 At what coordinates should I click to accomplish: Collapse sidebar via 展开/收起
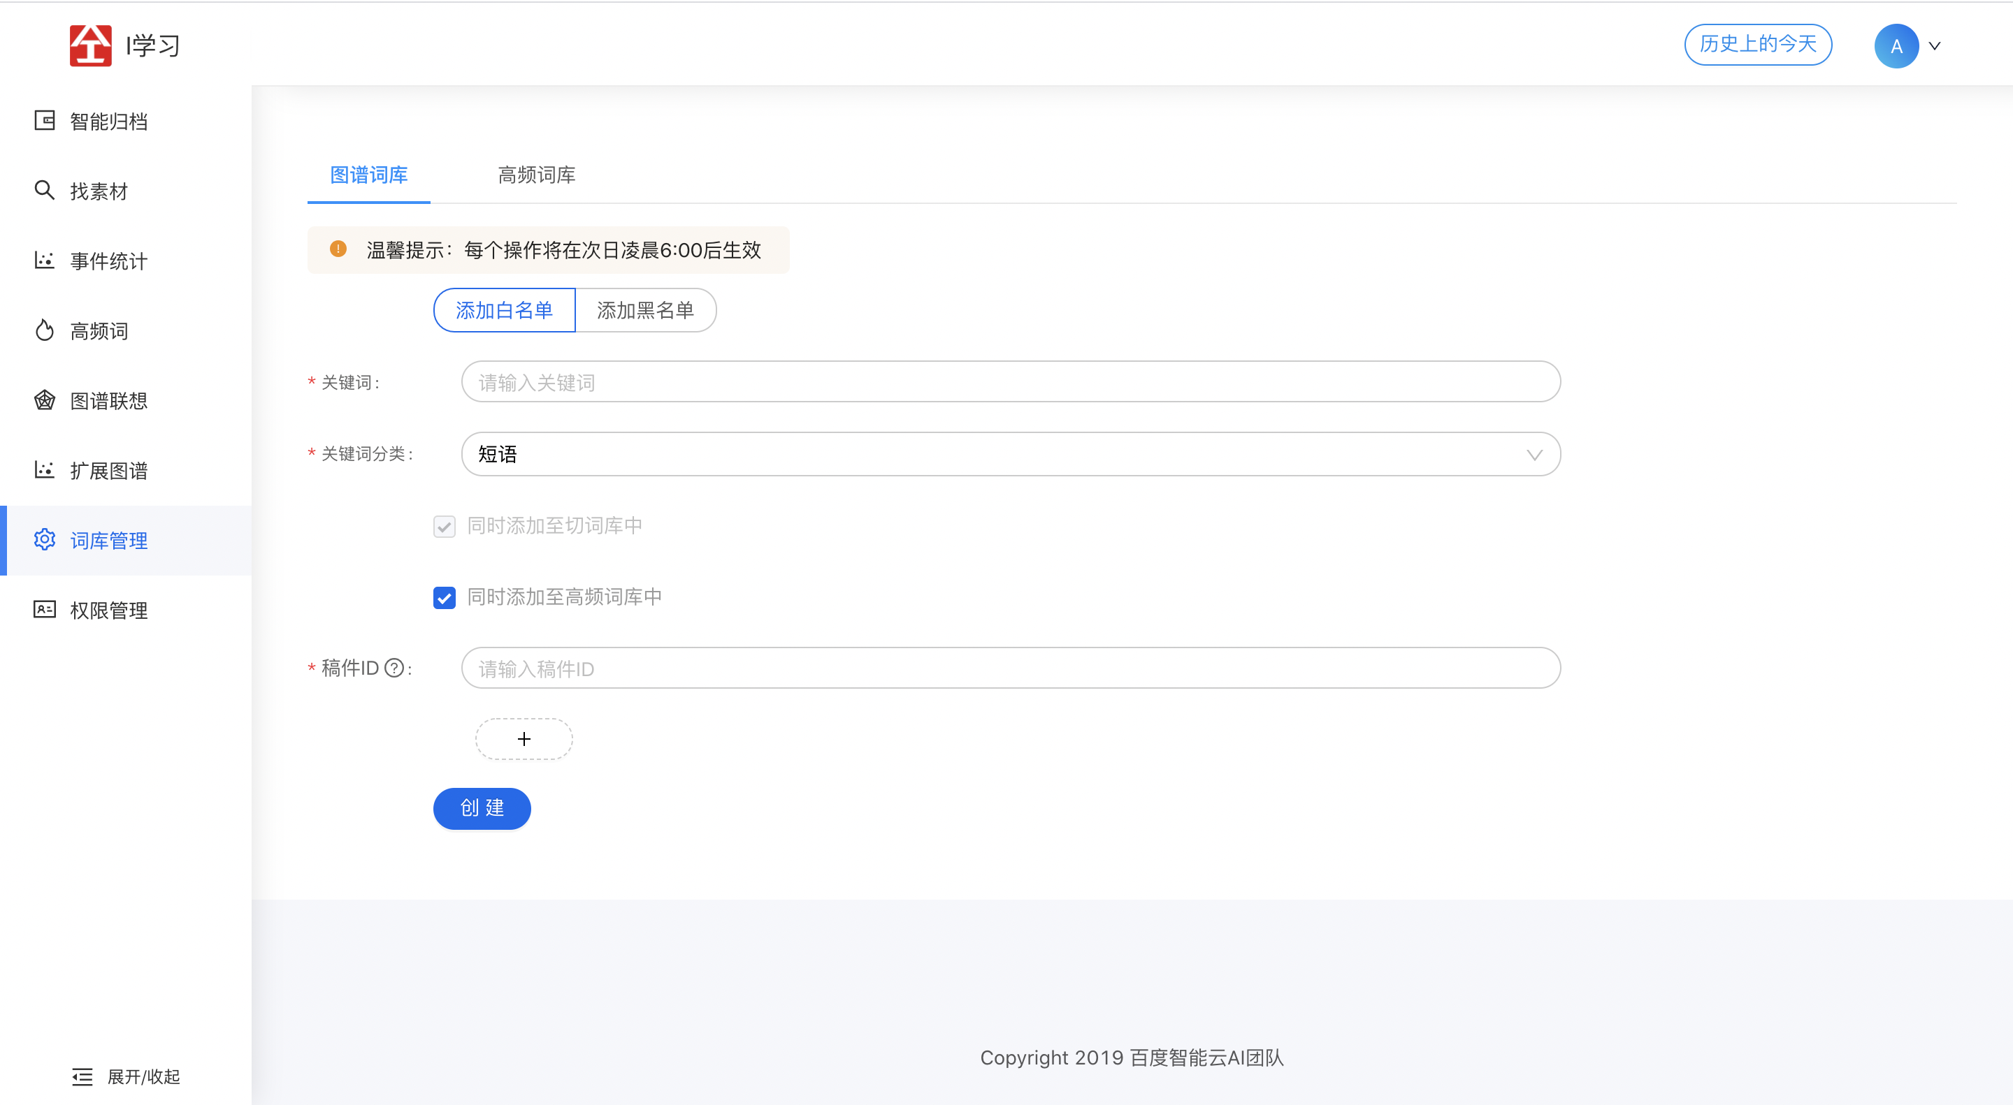tap(127, 1077)
